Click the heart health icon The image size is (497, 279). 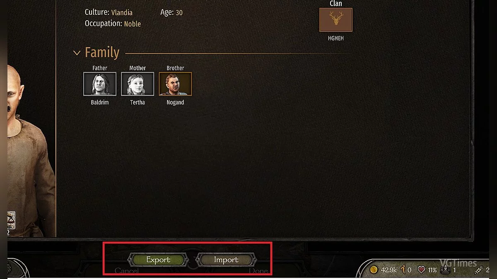coord(422,270)
